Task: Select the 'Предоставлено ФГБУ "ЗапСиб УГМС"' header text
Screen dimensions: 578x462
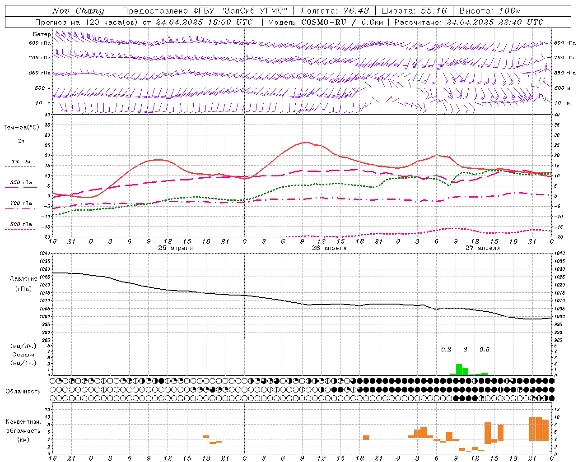Action: click(x=205, y=11)
